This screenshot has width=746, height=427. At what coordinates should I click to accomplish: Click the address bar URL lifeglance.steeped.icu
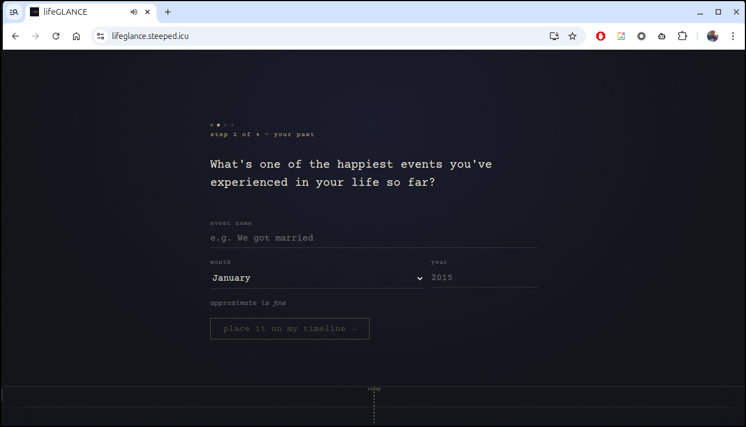point(150,36)
